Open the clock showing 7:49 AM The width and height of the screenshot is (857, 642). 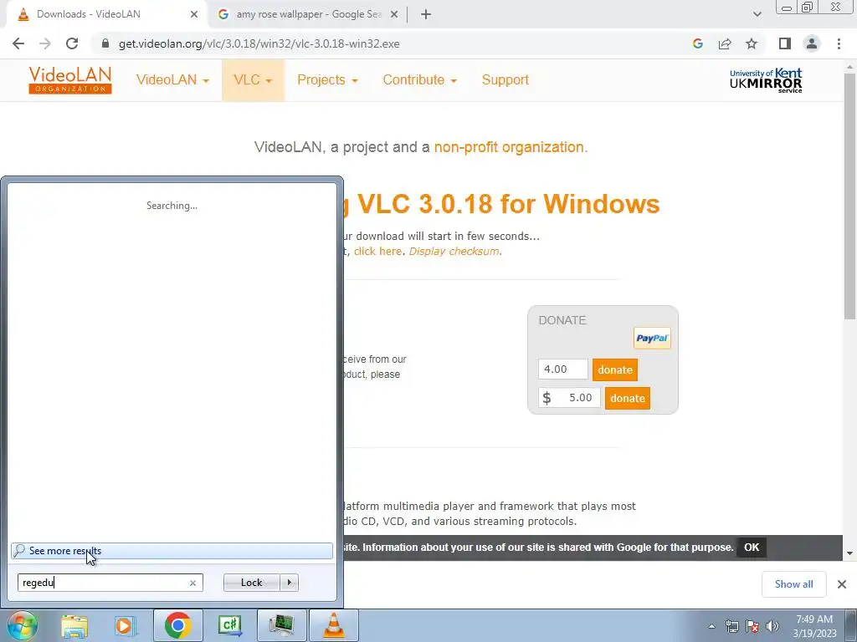click(814, 626)
